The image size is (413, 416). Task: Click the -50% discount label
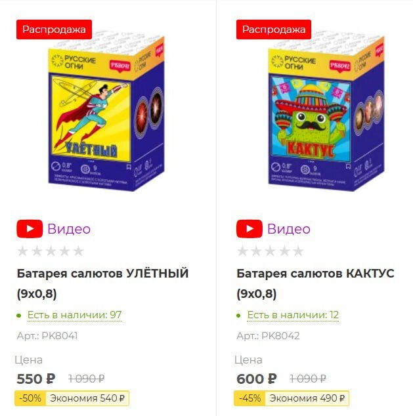[30, 398]
